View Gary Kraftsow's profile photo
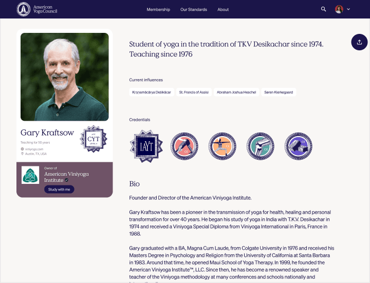This screenshot has height=283, width=370. 65,77
